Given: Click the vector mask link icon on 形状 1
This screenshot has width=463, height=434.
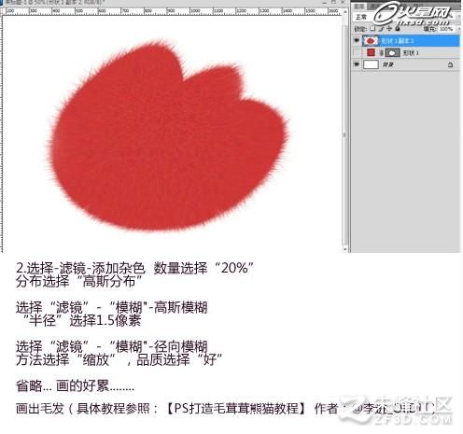Looking at the screenshot, I should 381,53.
